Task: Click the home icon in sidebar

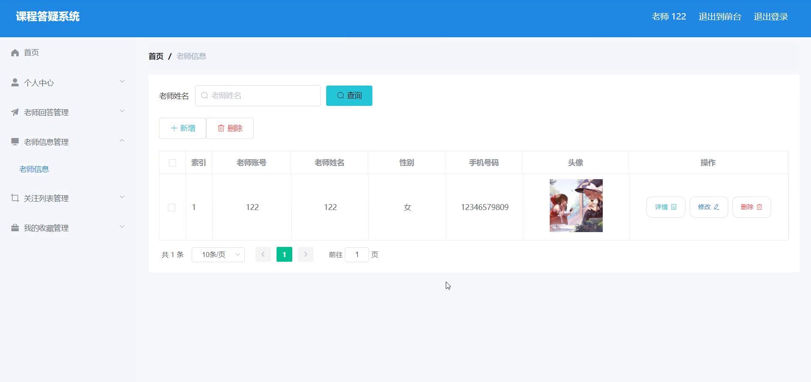Action: tap(15, 53)
